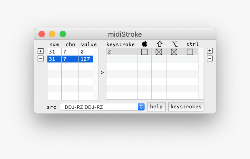
Task: Click chn cell 7 in the first row
Action: [70, 52]
